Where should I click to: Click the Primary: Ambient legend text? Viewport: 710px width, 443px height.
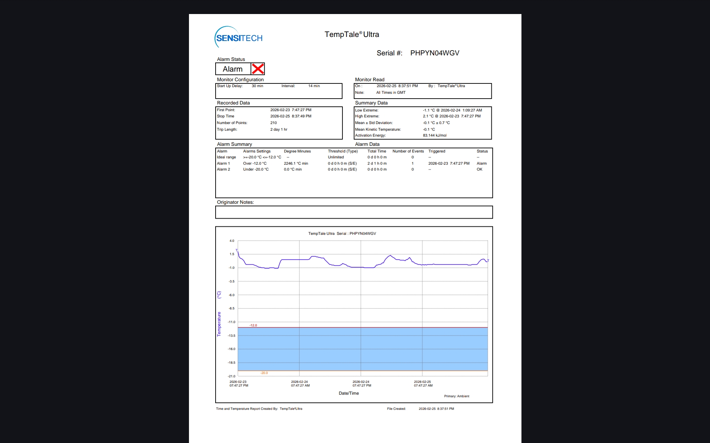pos(457,396)
